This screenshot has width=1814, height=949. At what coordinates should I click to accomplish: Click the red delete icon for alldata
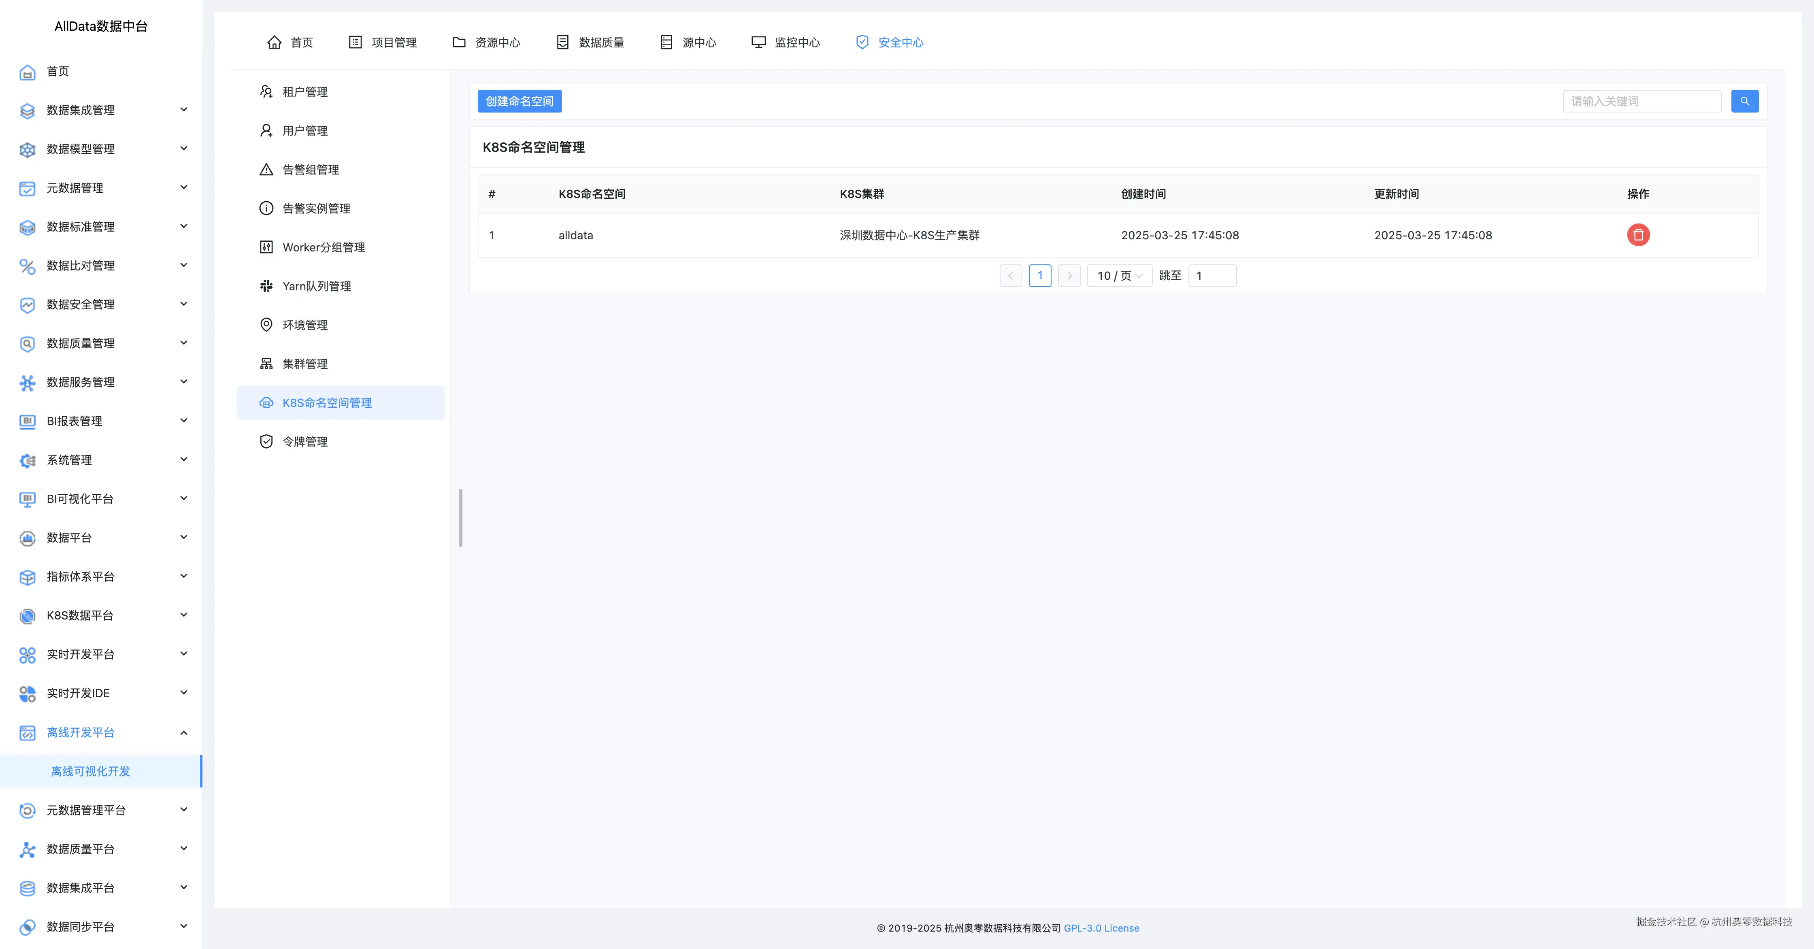1638,235
